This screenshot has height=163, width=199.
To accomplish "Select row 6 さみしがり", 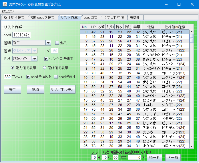I will [x=135, y=59].
